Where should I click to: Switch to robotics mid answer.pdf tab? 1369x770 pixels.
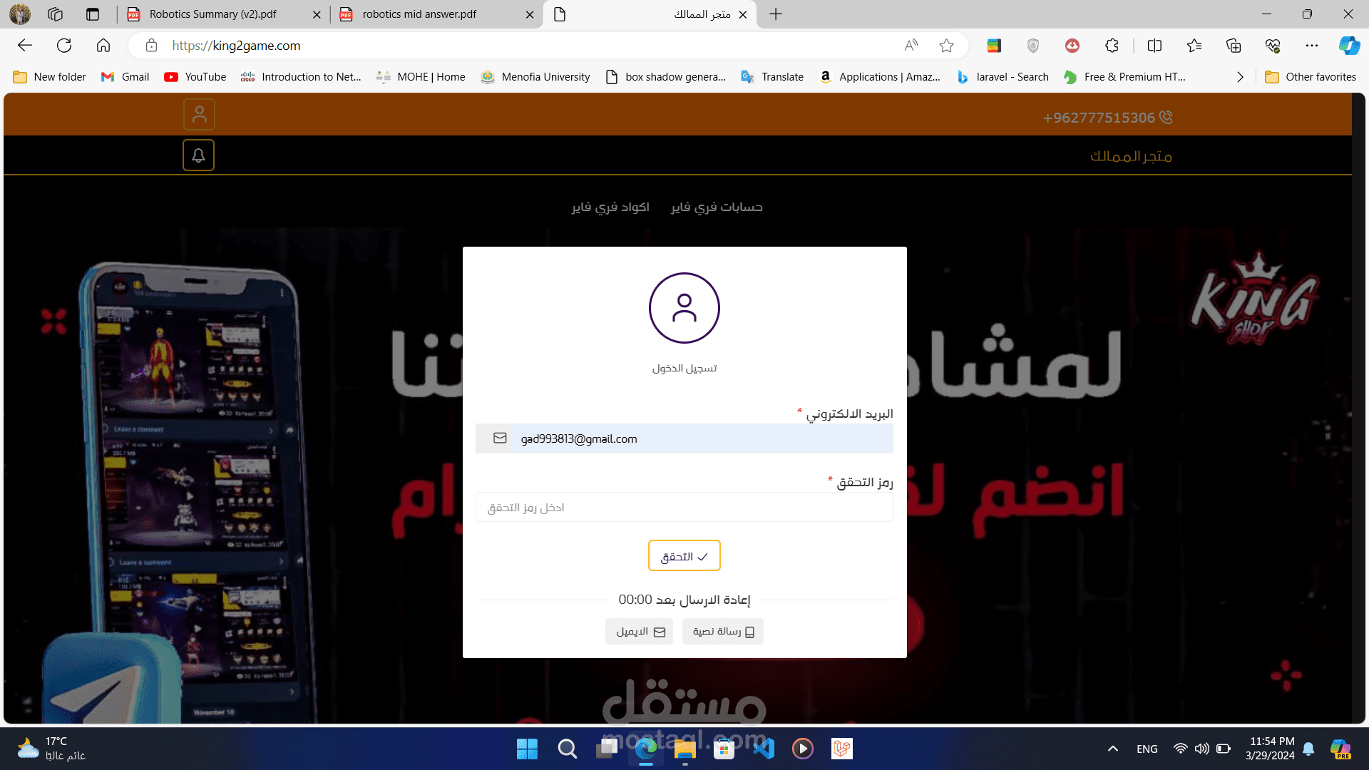coord(419,14)
